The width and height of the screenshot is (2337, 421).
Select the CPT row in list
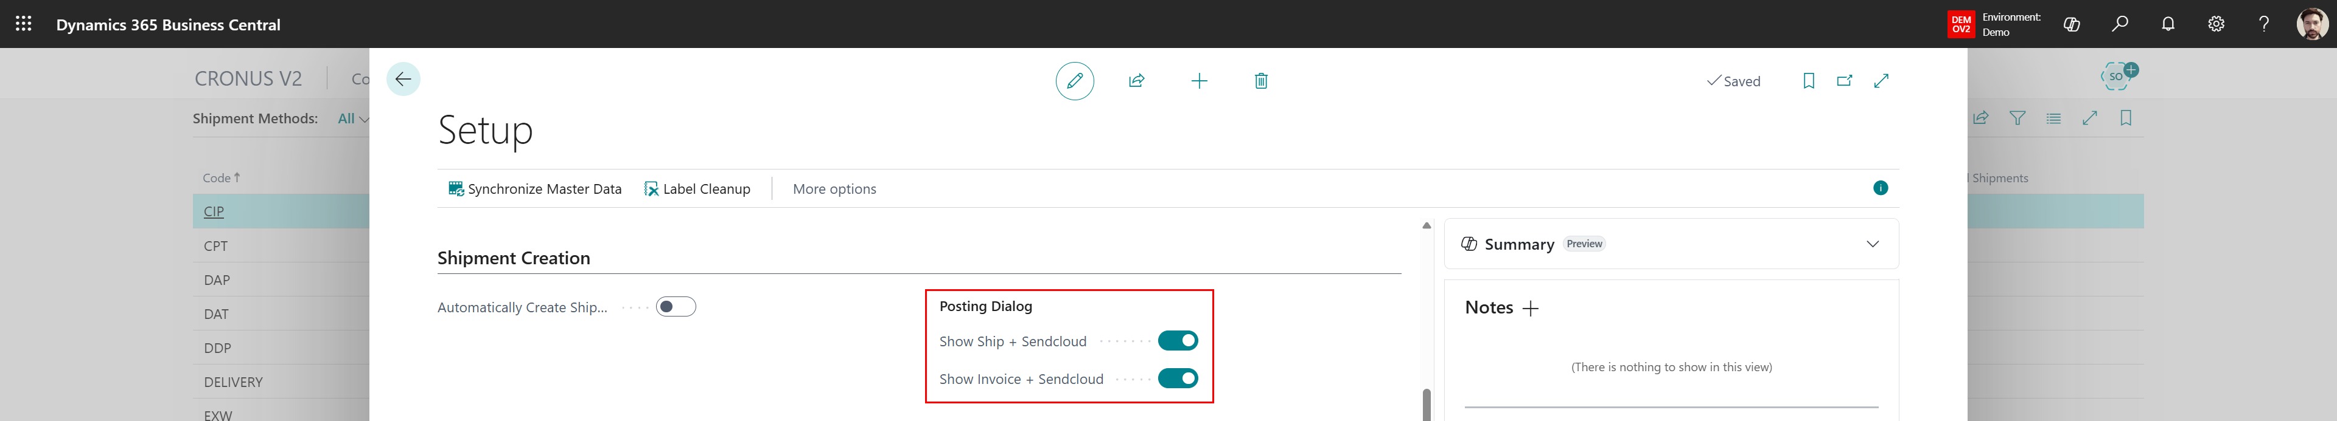tap(281, 245)
